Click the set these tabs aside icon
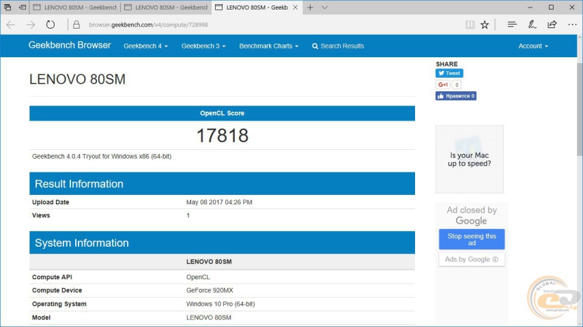This screenshot has height=327, width=583. click(23, 7)
